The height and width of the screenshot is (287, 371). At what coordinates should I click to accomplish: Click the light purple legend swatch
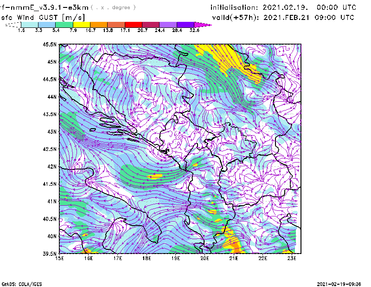coord(168,25)
